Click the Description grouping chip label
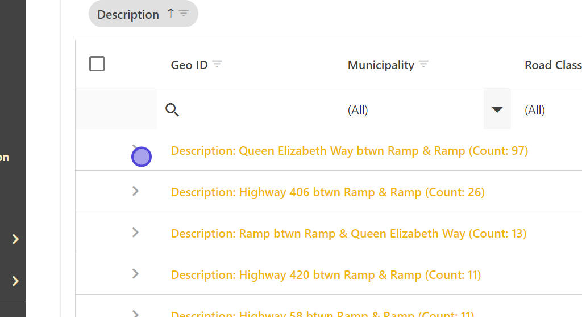Viewport: 582px width, 317px height. (x=128, y=15)
